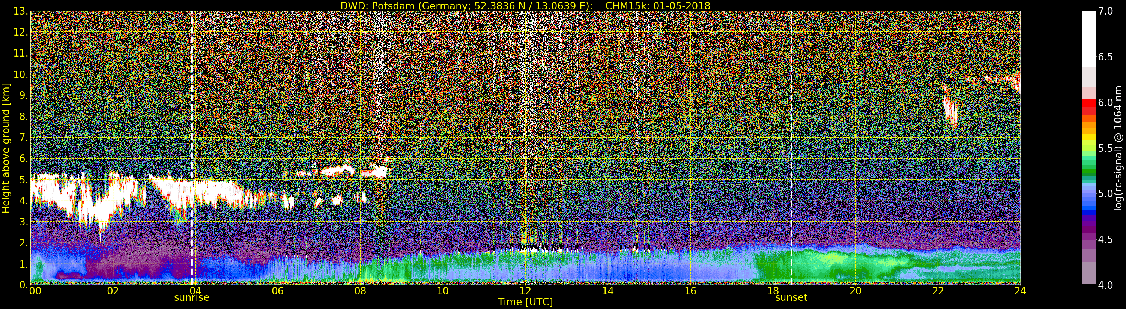
Task: Click the plot title starting with "DWD: Potsdam"
Action: click(x=525, y=6)
